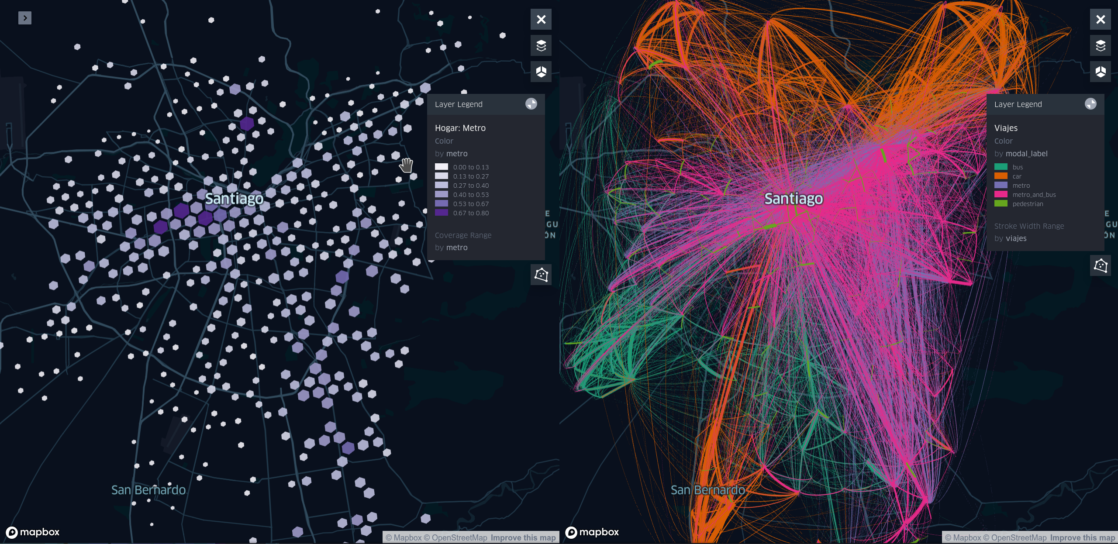Activate draw polygon tool on right map
Screen dimensions: 1118x544
tap(1100, 265)
